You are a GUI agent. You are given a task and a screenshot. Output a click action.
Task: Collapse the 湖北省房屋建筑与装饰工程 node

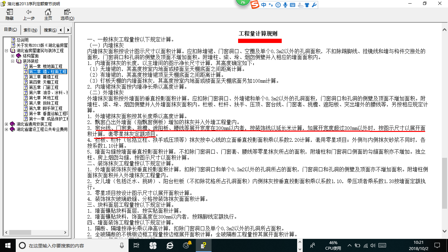click(x=7, y=51)
